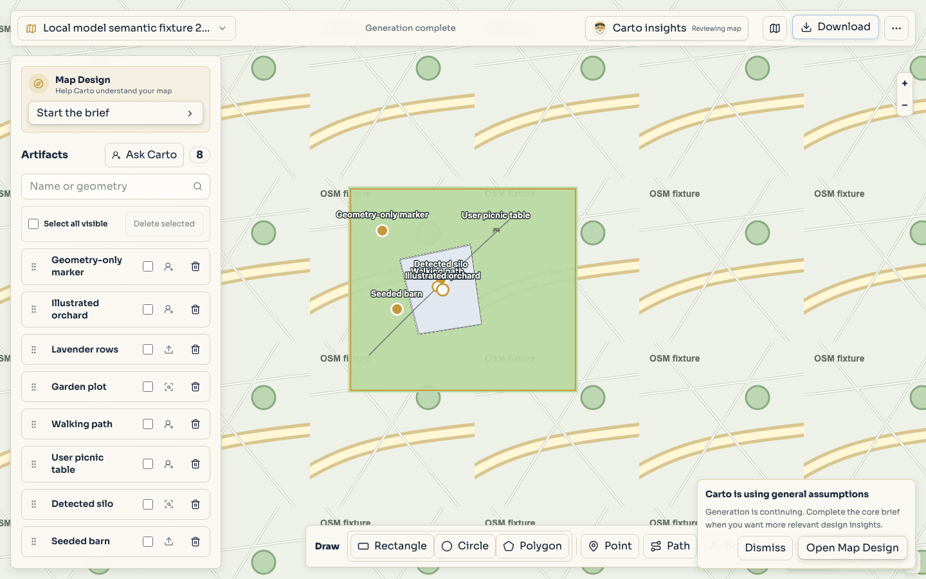Delete the Seeded barn artifact
926x579 pixels.
point(195,542)
